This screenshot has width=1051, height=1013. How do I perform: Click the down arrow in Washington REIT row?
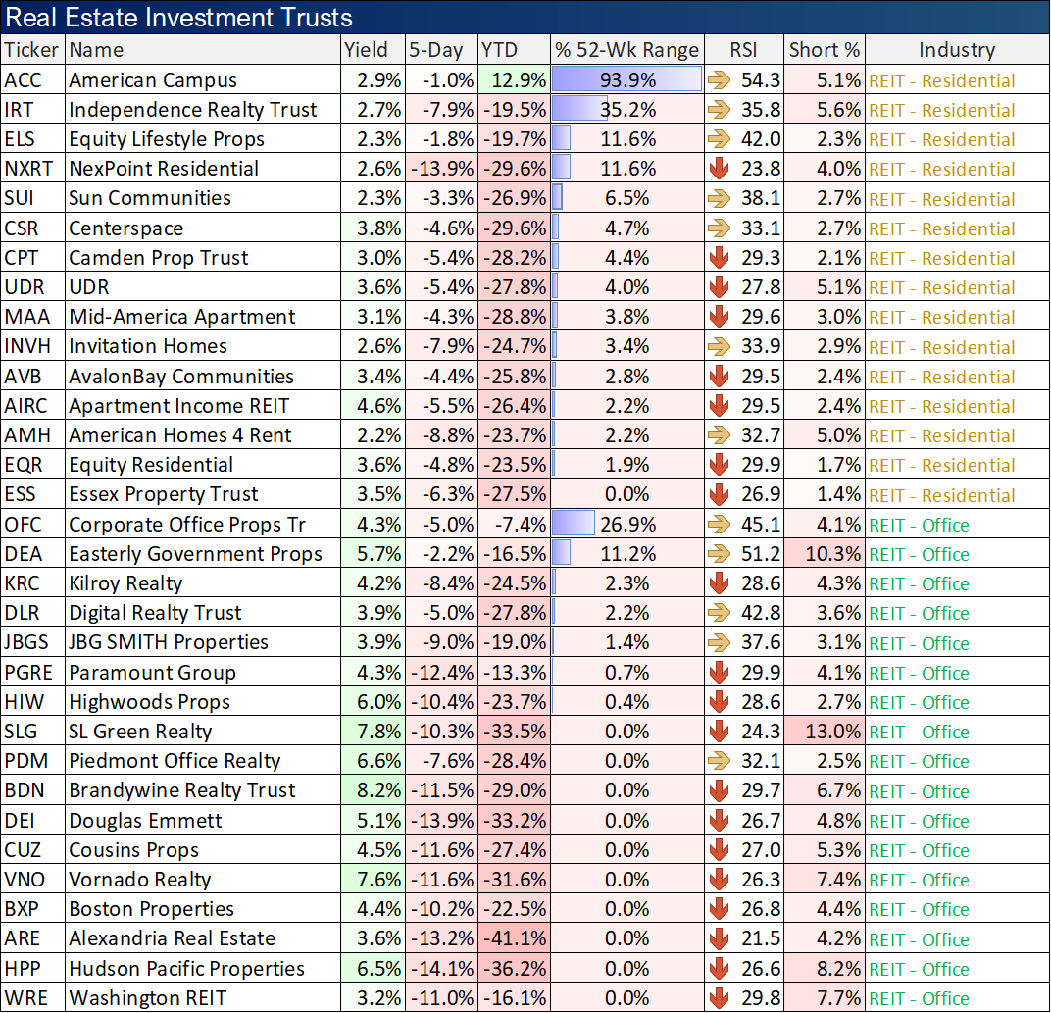click(x=720, y=997)
